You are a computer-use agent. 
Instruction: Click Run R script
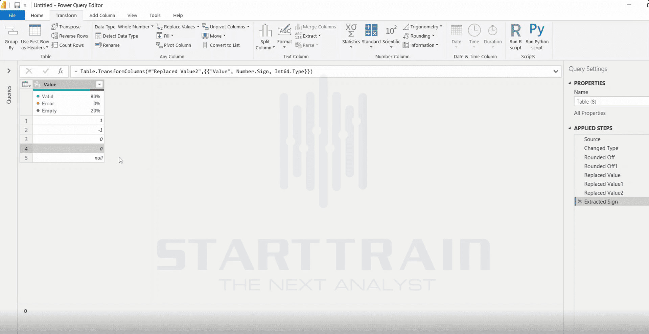click(516, 37)
